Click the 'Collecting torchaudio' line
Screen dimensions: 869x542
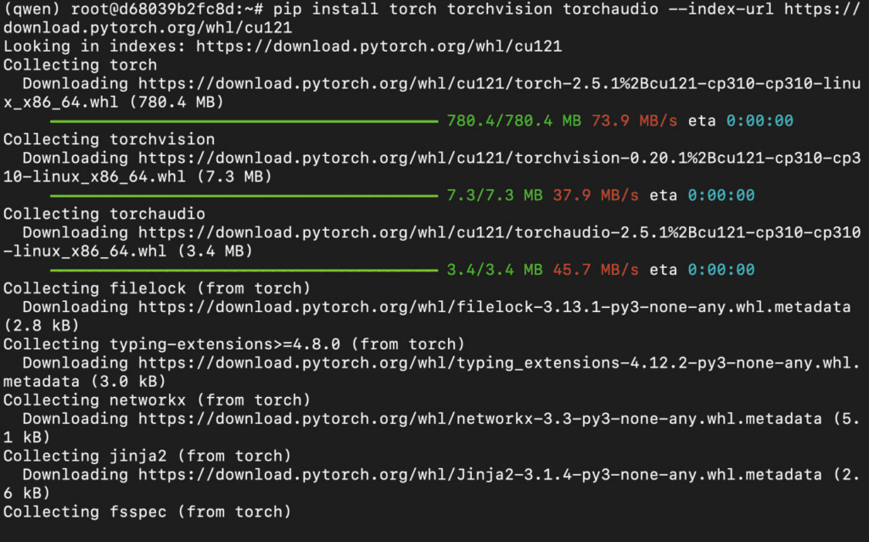pyautogui.click(x=104, y=214)
